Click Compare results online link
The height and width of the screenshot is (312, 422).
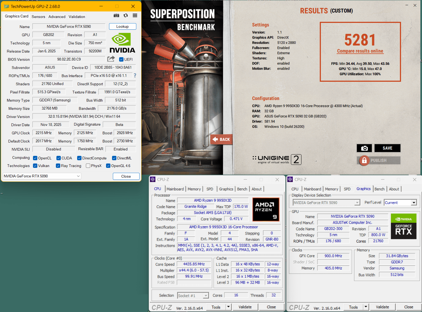pos(360,51)
